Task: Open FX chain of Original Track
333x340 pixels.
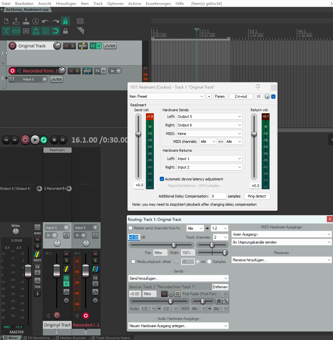Action: tap(93, 46)
